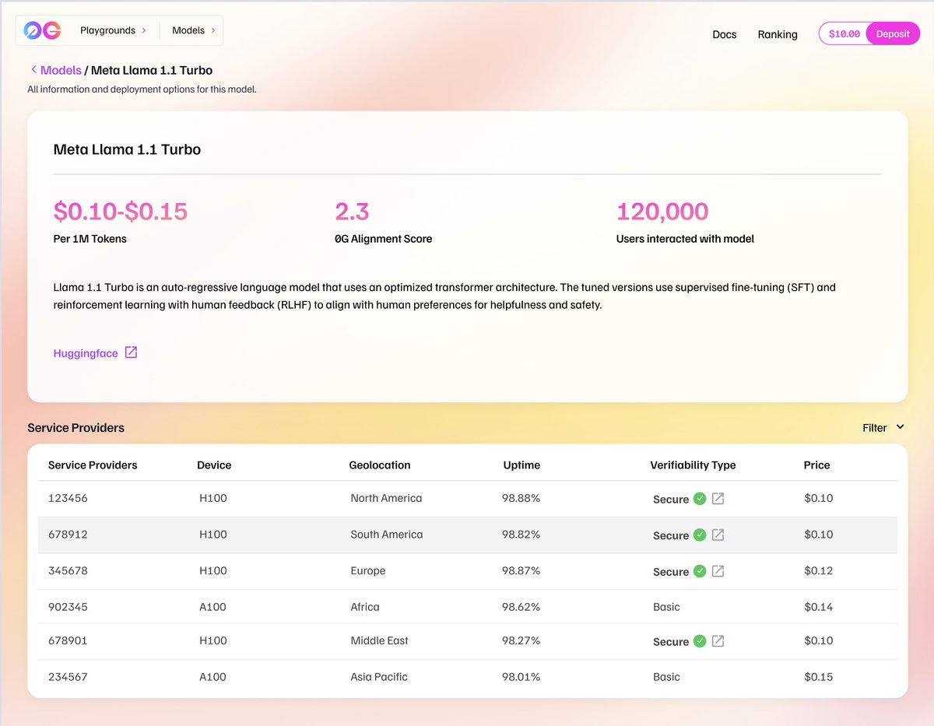Viewport: 934px width, 726px height.
Task: Click the 98.88% uptime value
Action: (521, 498)
